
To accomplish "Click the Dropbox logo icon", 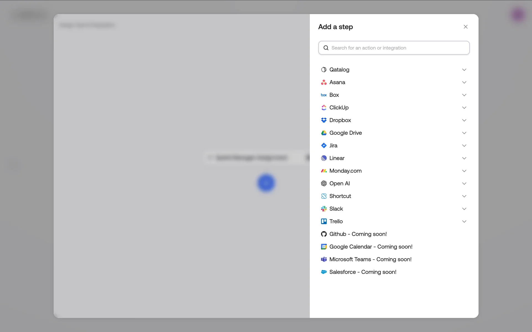I will 324,120.
